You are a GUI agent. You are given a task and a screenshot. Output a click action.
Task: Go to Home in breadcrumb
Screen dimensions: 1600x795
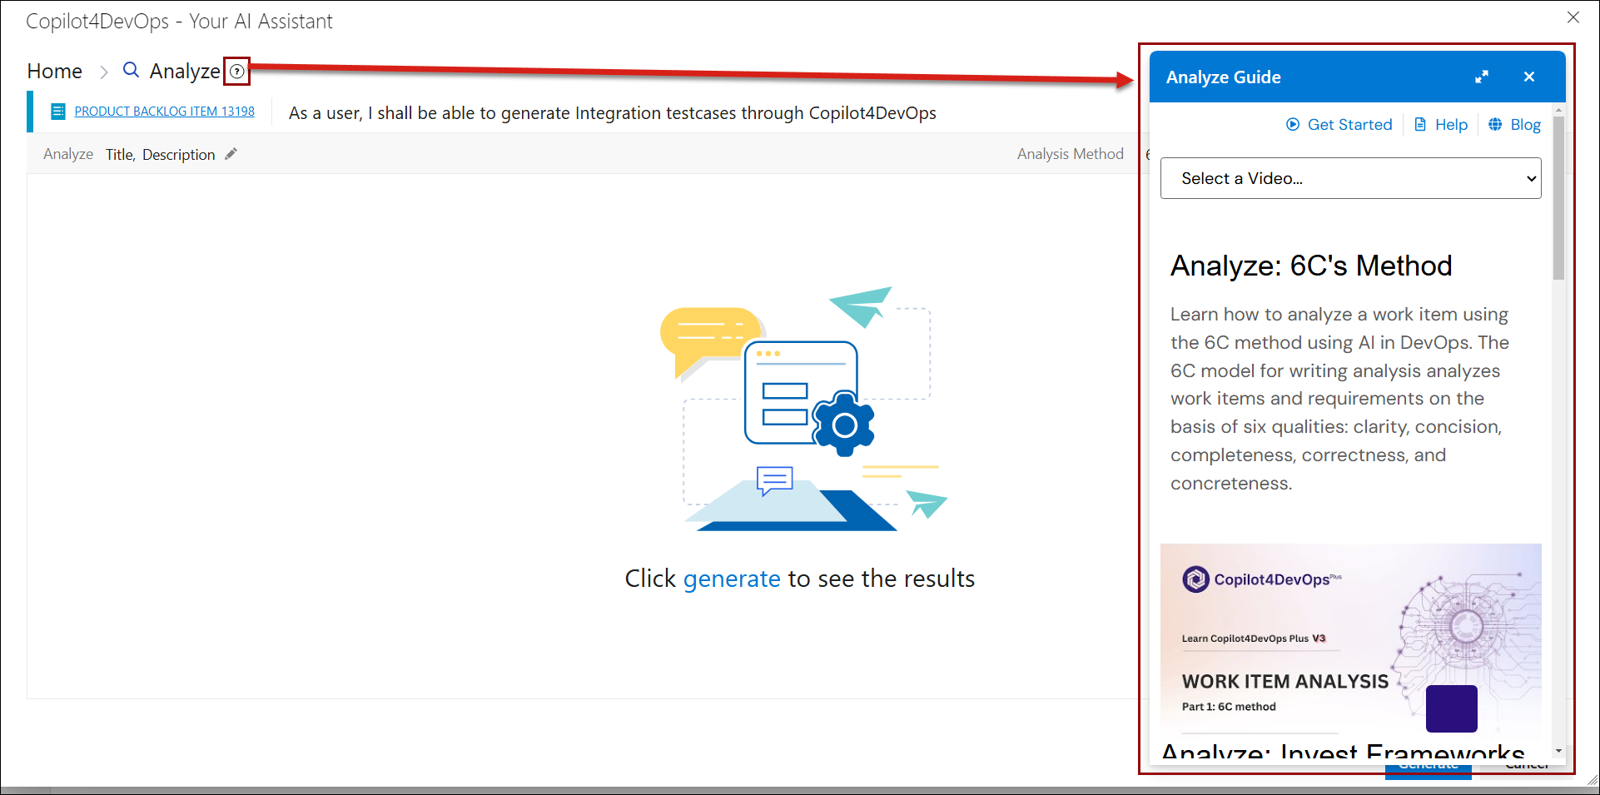[x=55, y=72]
